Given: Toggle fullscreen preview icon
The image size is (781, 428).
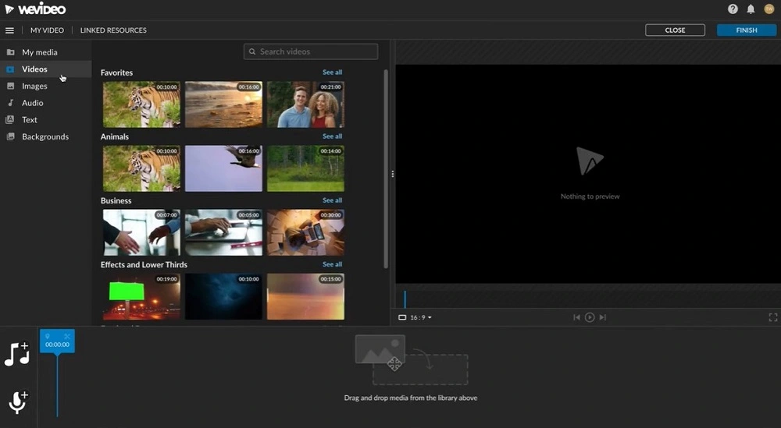Looking at the screenshot, I should [x=773, y=317].
